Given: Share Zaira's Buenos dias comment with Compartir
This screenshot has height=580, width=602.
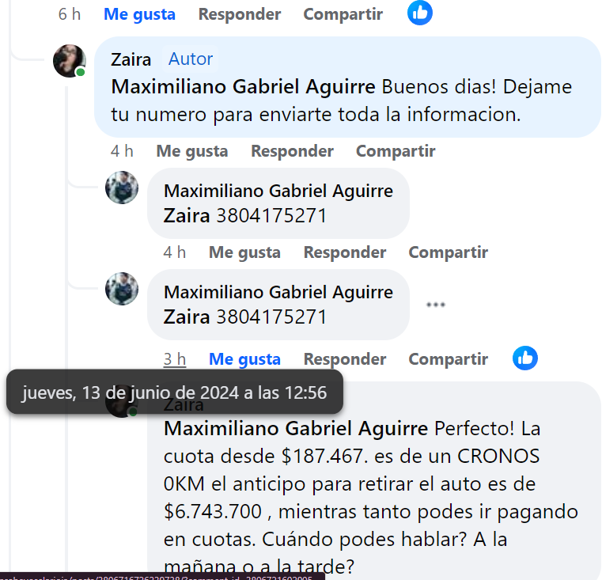Looking at the screenshot, I should pos(396,151).
